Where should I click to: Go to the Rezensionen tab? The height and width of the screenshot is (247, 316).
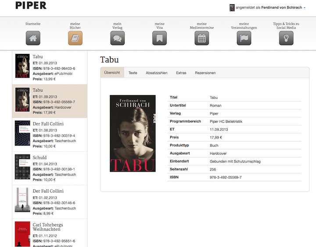[205, 73]
